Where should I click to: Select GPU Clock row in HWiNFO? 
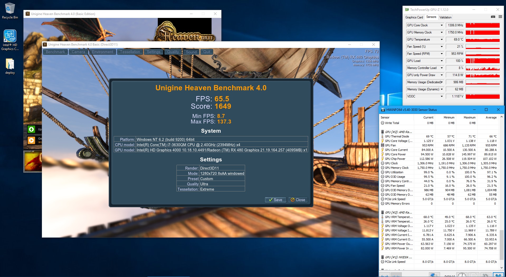(x=439, y=163)
